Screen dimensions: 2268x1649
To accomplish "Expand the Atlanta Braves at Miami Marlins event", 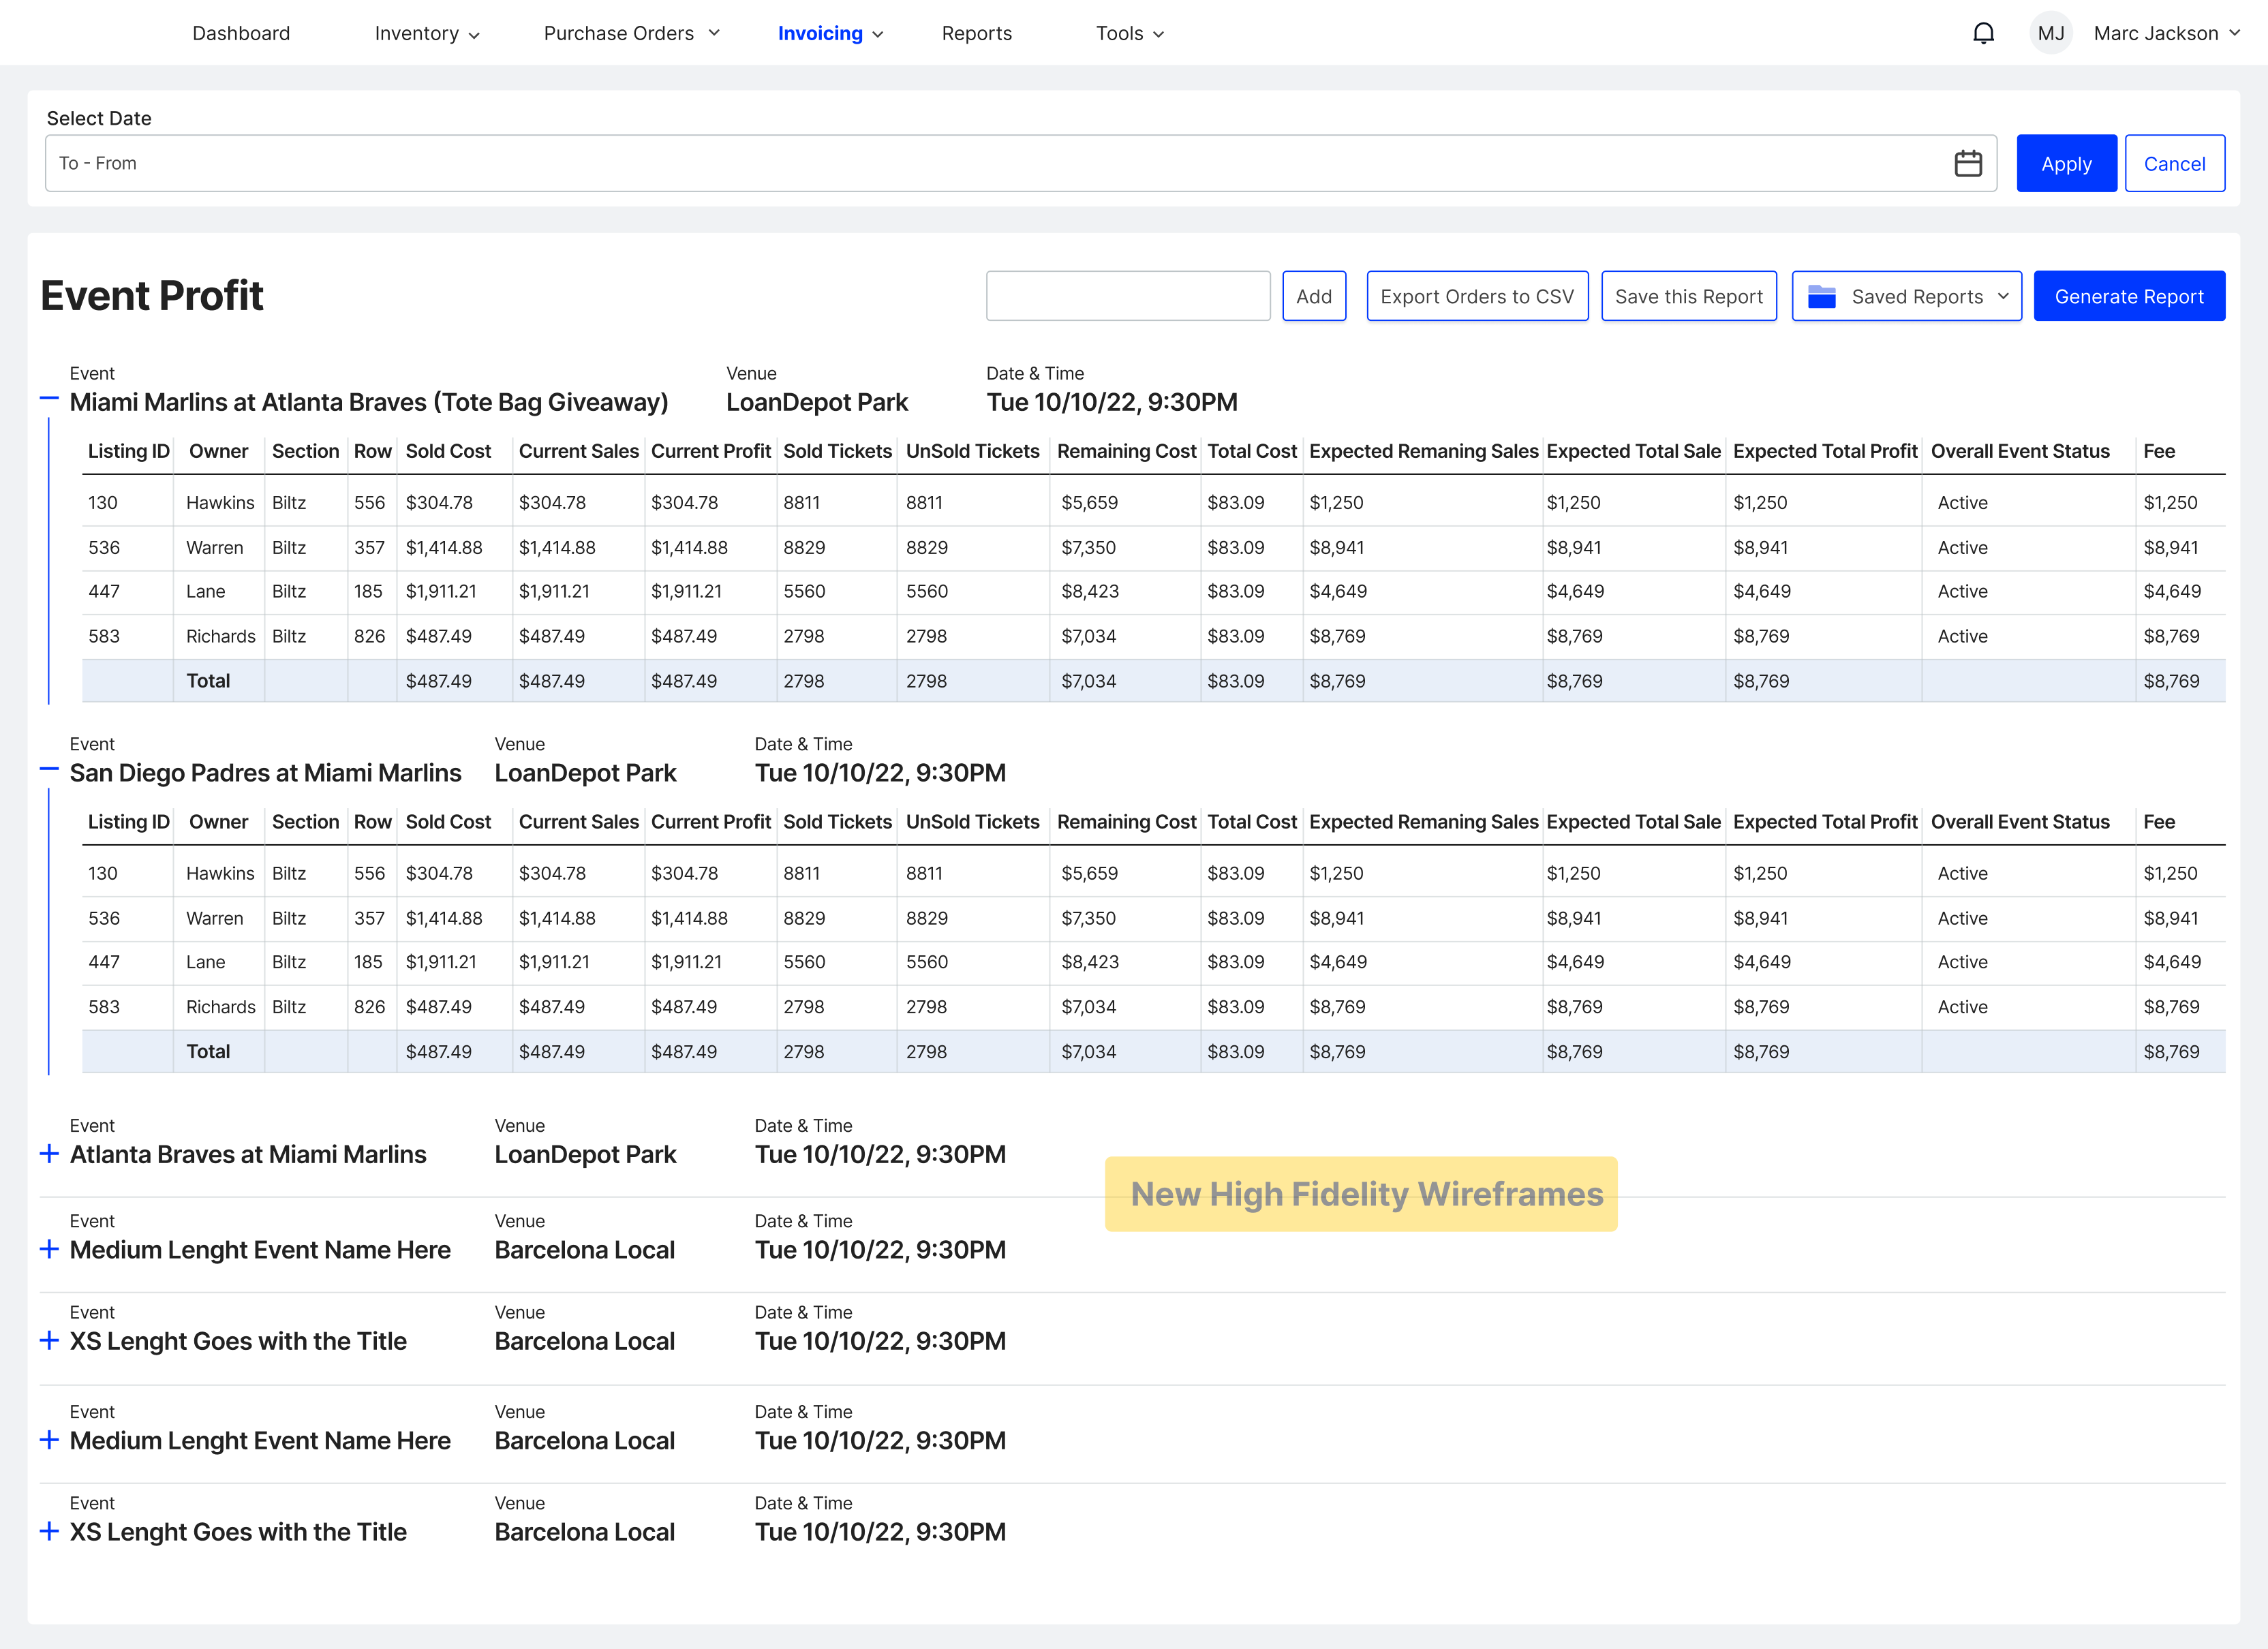I will [49, 1153].
